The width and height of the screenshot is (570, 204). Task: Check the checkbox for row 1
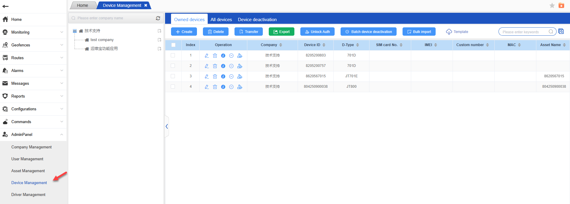(x=173, y=55)
